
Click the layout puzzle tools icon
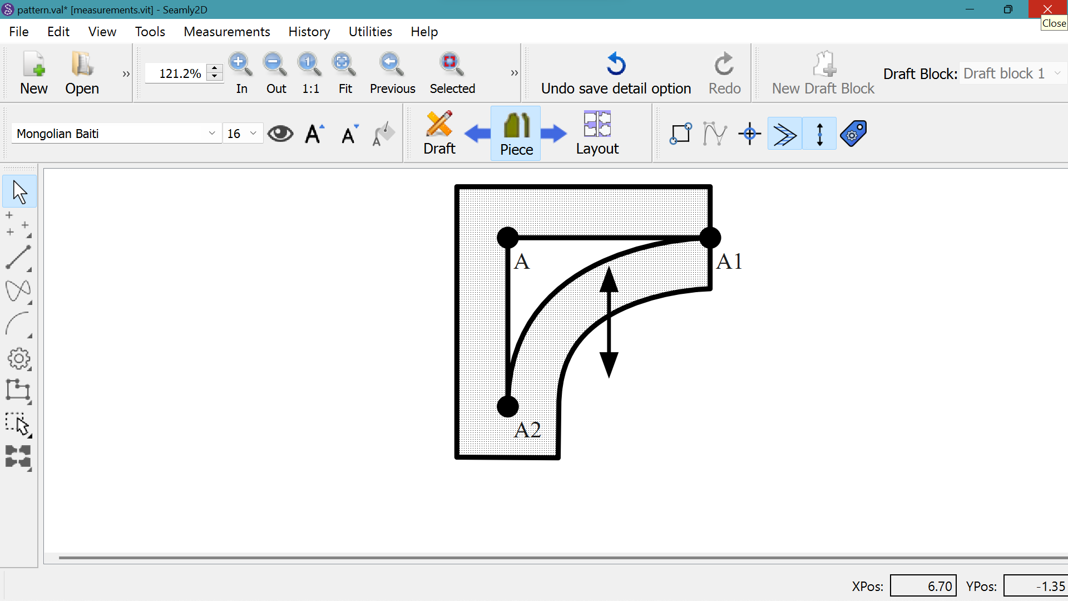coord(18,457)
